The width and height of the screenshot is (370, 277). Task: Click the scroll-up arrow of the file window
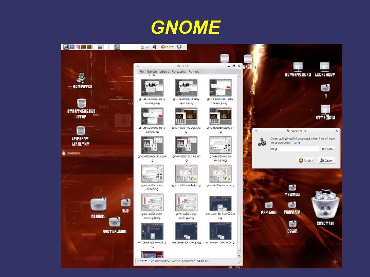click(239, 76)
